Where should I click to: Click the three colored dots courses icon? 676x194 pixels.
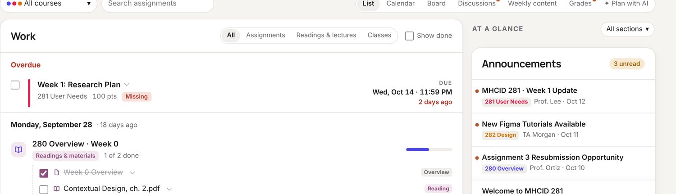coord(14,4)
